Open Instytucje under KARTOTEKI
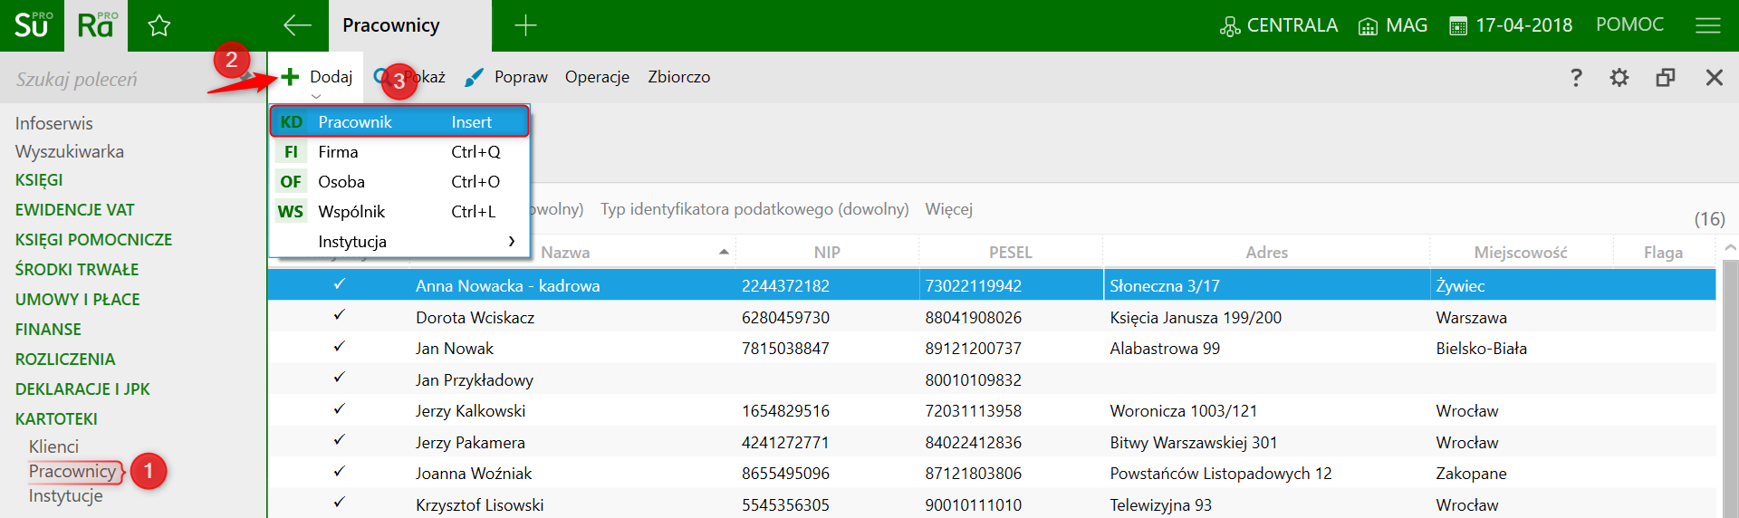The width and height of the screenshot is (1739, 518). (x=65, y=495)
